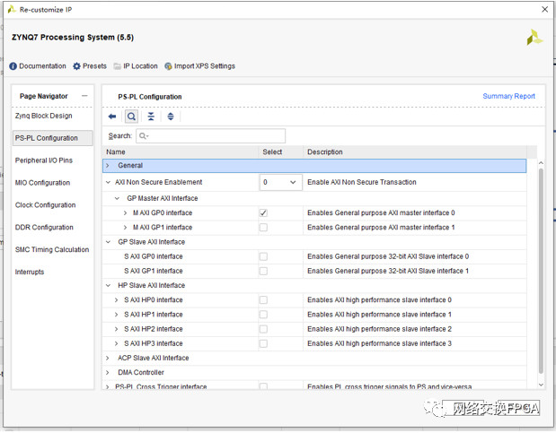
Task: Open Presets gear icon
Action: (76, 66)
